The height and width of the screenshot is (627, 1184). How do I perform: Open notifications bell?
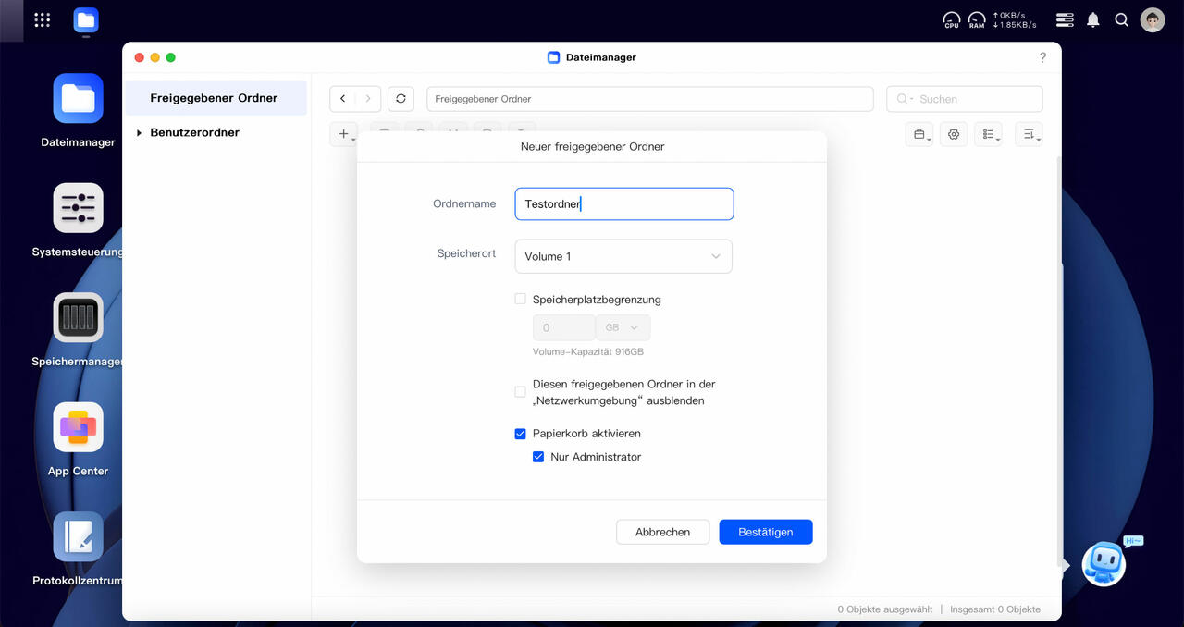tap(1093, 19)
